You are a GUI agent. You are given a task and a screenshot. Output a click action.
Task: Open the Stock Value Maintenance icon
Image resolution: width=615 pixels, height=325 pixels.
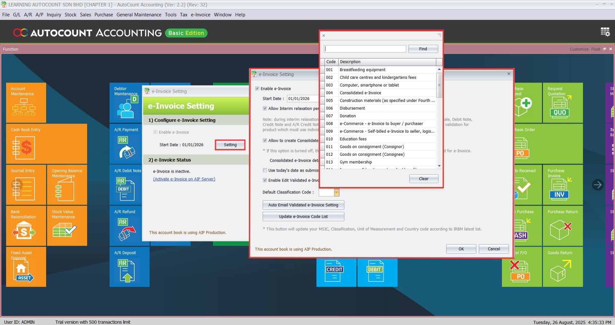64,229
